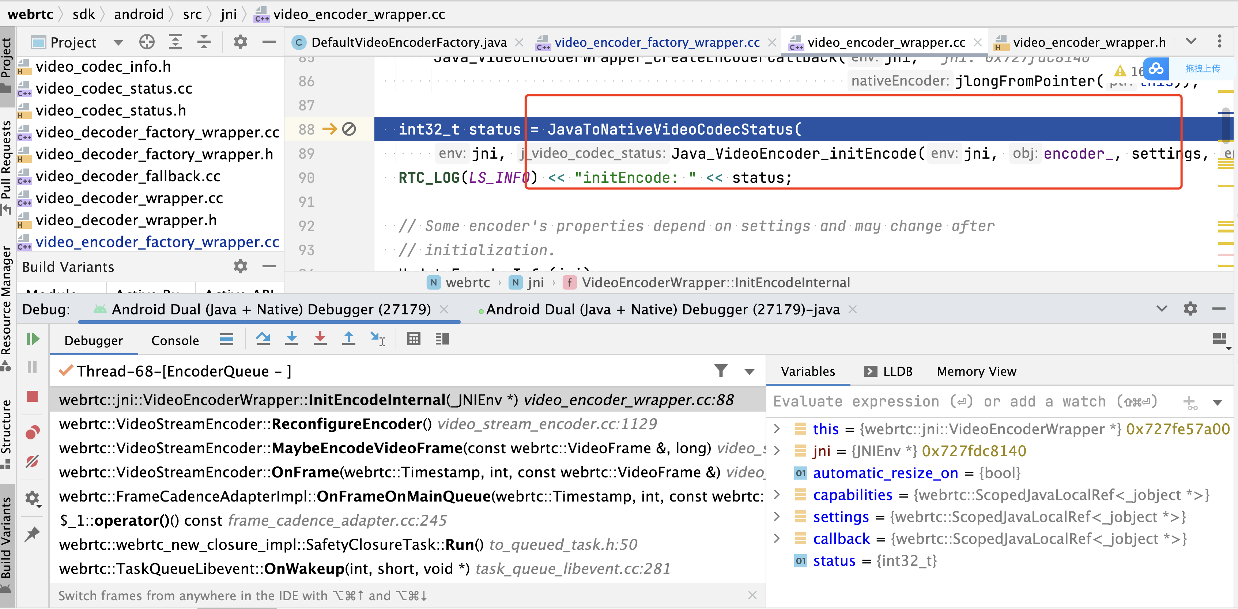Collapse all in the Project tree
The image size is (1238, 609).
click(x=204, y=42)
